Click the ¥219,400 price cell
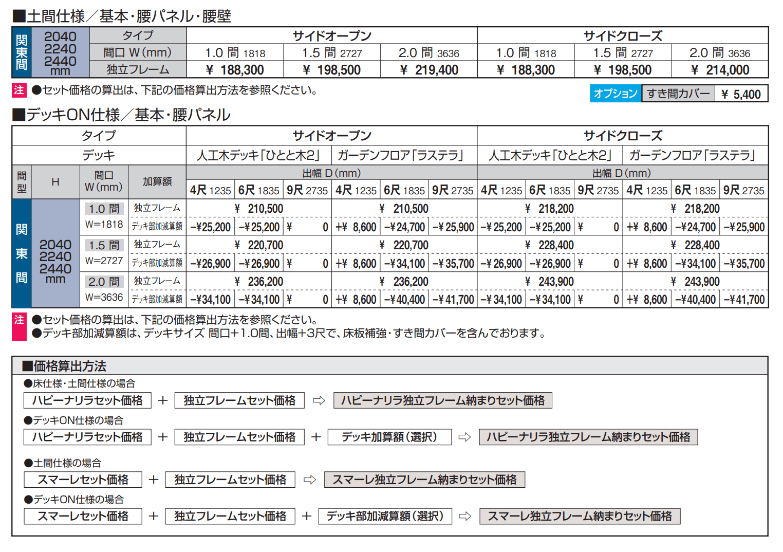Viewport: 783px width, 552px height. [x=429, y=70]
